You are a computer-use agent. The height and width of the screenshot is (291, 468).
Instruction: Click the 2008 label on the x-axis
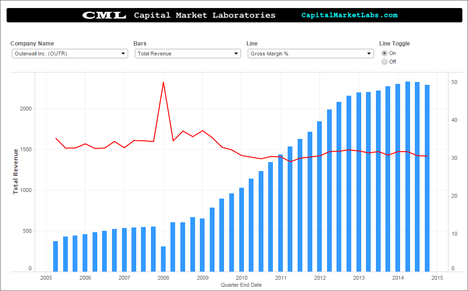tap(163, 278)
